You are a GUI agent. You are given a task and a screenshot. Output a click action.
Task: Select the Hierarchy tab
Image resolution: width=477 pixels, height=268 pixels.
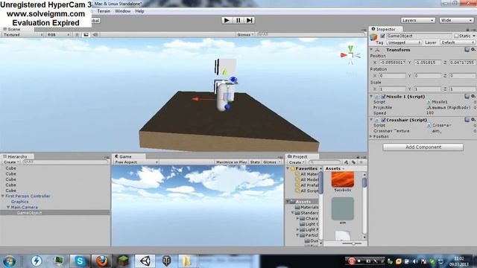[17, 156]
